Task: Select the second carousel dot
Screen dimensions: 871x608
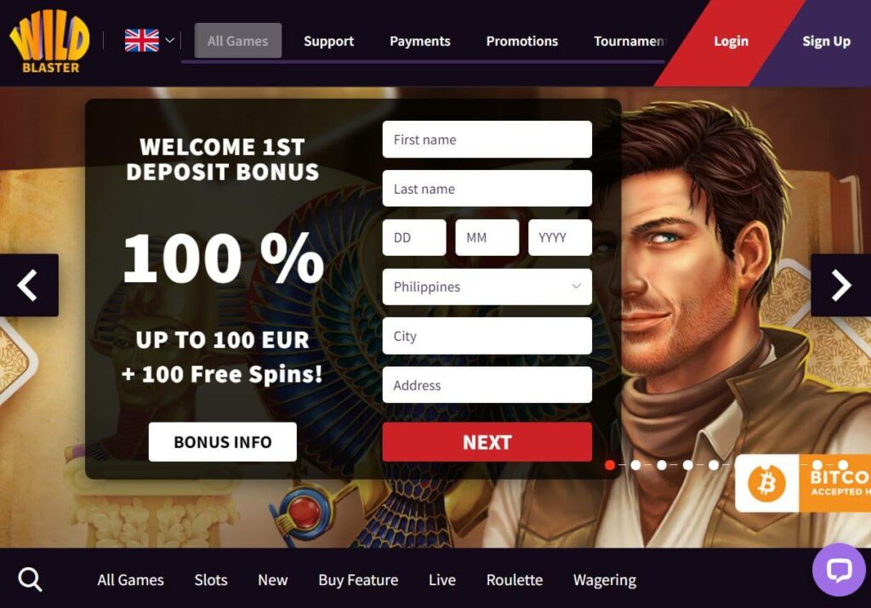Action: 636,465
